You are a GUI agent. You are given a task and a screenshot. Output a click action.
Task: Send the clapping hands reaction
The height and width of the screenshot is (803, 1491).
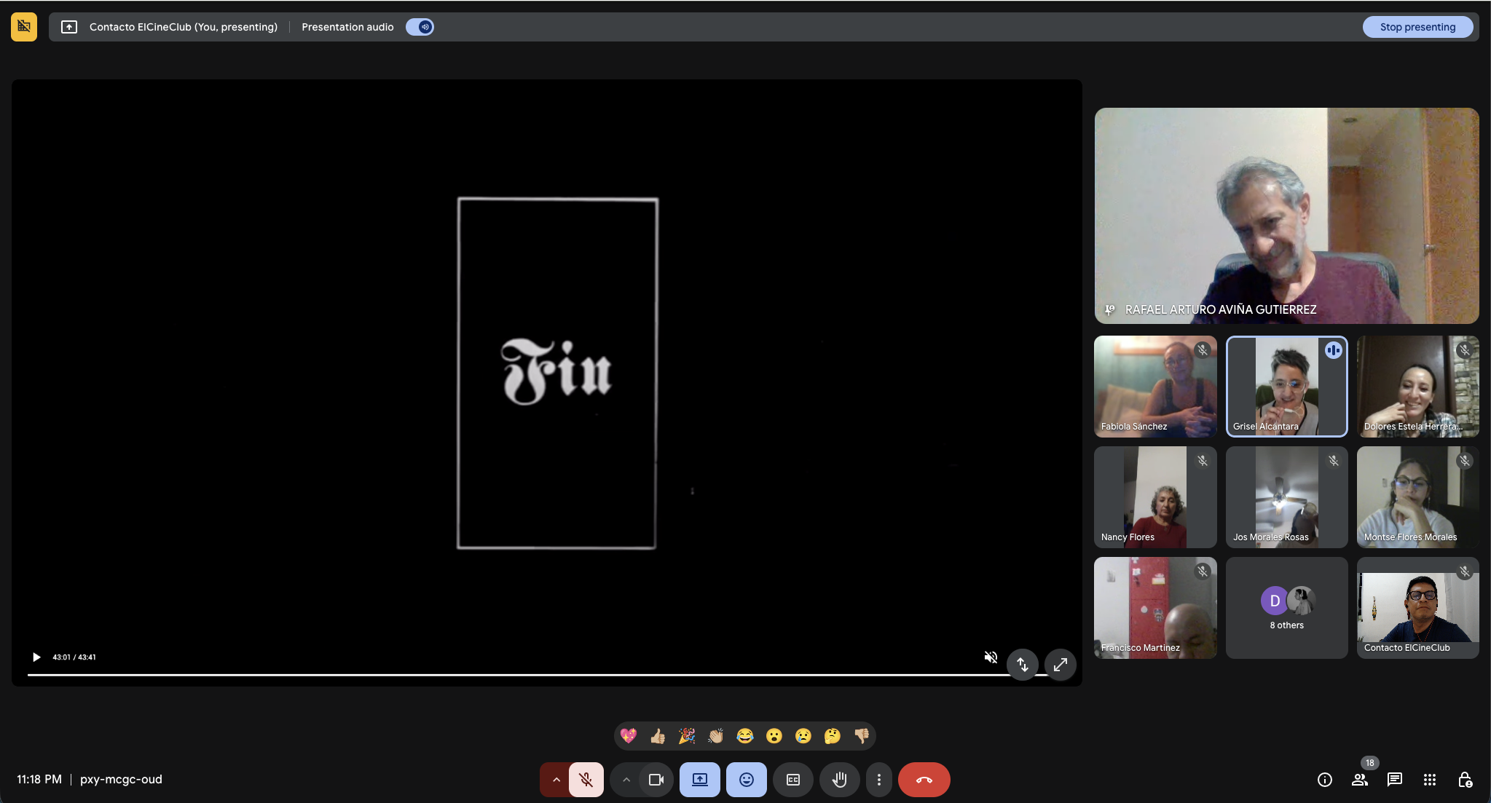(716, 735)
